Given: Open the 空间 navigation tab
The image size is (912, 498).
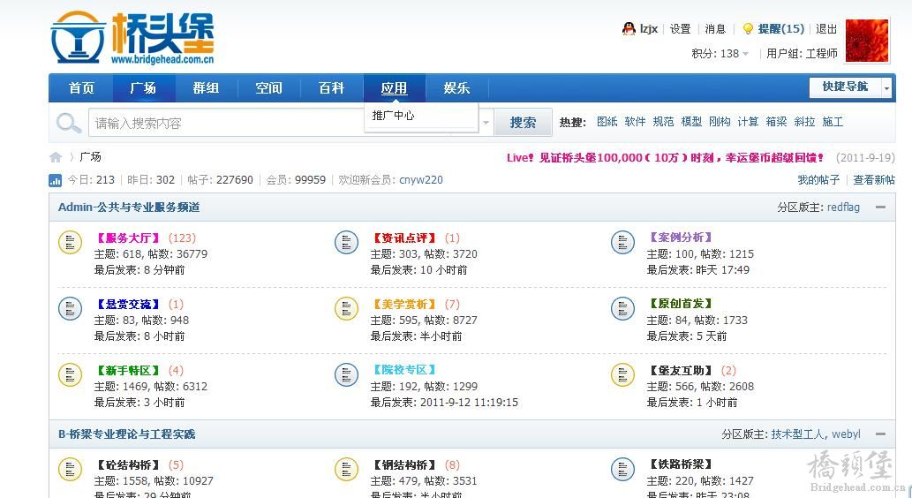Looking at the screenshot, I should 268,87.
